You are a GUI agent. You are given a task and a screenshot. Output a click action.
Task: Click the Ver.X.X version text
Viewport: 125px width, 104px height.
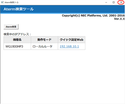119,19
